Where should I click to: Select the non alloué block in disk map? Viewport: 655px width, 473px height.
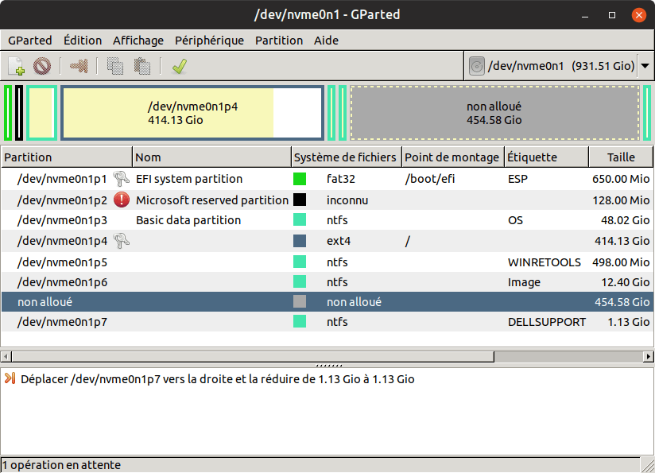coord(494,113)
